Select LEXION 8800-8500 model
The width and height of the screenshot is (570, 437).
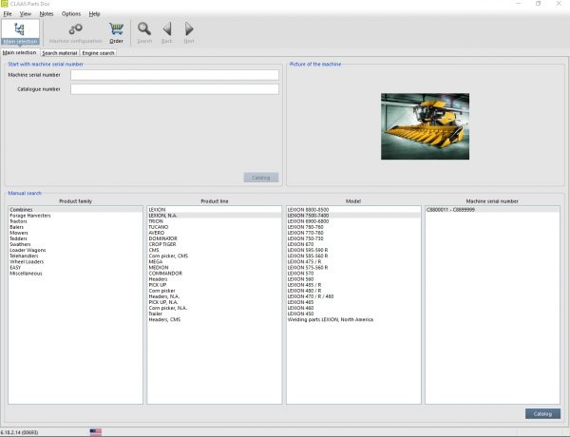coord(353,210)
